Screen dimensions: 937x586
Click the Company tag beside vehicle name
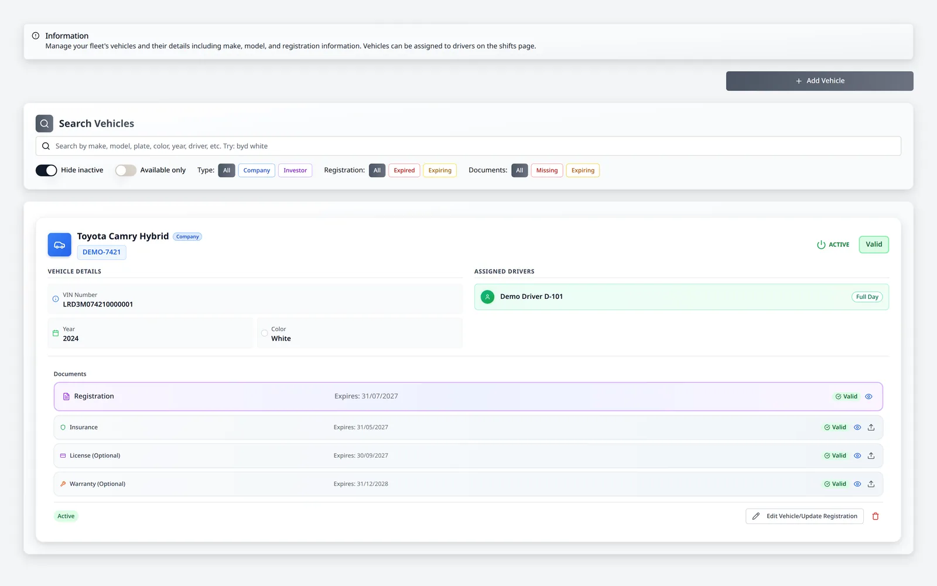pyautogui.click(x=187, y=237)
